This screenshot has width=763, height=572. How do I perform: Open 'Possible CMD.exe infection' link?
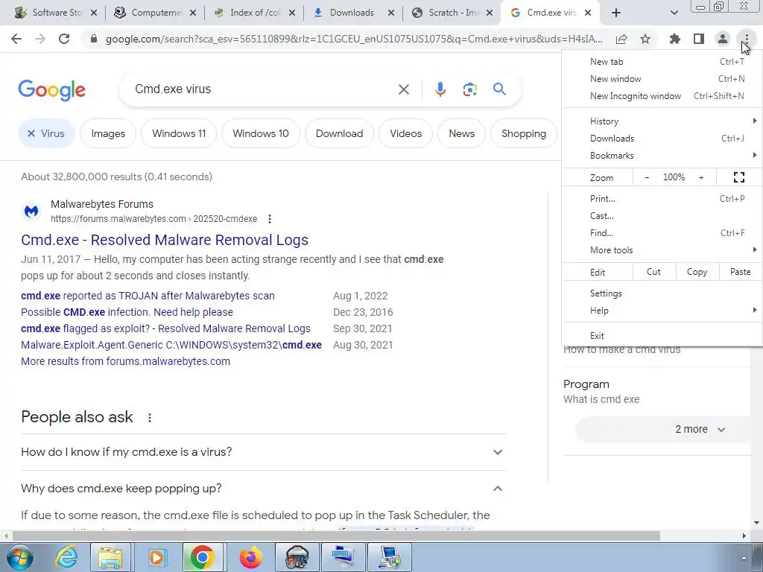[127, 312]
